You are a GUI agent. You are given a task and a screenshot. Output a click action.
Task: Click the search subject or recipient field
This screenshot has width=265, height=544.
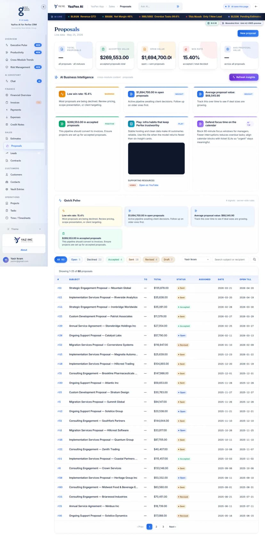[x=231, y=260]
